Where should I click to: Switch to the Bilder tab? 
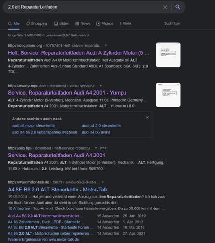[x=61, y=24]
